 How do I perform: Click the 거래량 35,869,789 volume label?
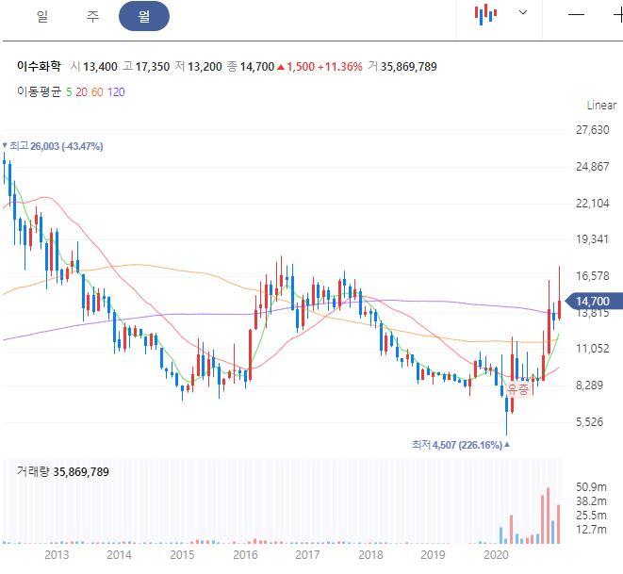point(63,471)
